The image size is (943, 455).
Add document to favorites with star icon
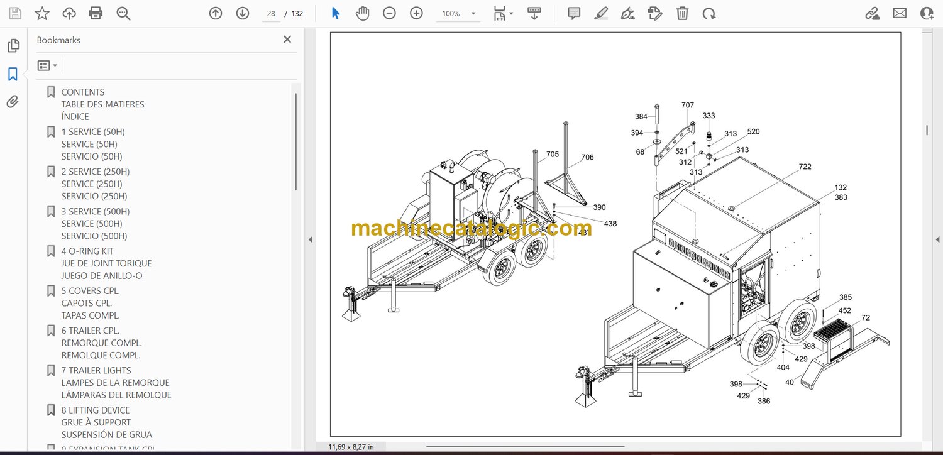tap(42, 13)
